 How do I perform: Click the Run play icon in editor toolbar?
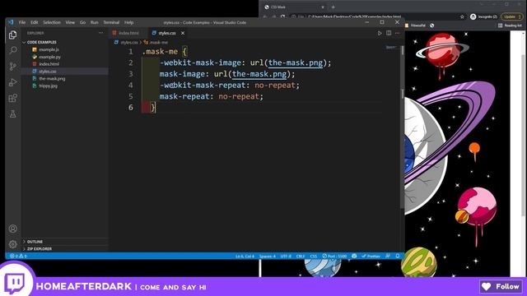coord(380,33)
